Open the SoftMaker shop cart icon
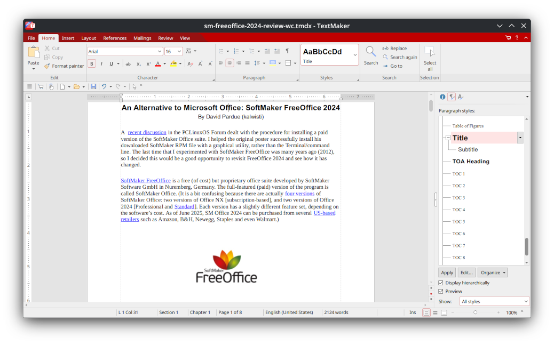Screen dimensions: 554x345 (508, 37)
